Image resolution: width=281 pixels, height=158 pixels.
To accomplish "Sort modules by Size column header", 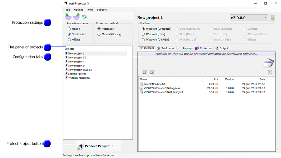I will click(x=210, y=79).
